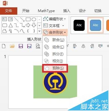The image size is (109, 111).
Task: Open a file with folder icon
Action: [x=12, y=46]
